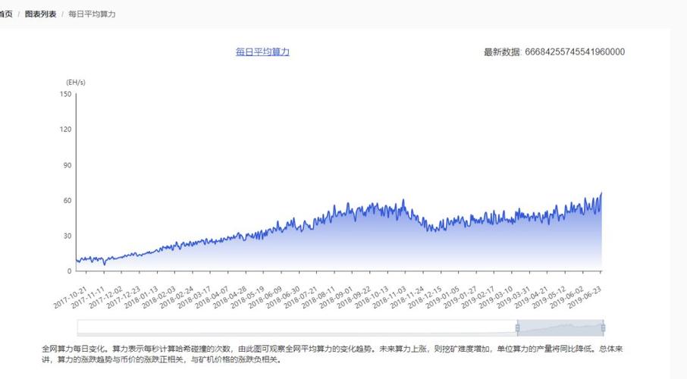Click the 60 y-axis label

point(67,201)
